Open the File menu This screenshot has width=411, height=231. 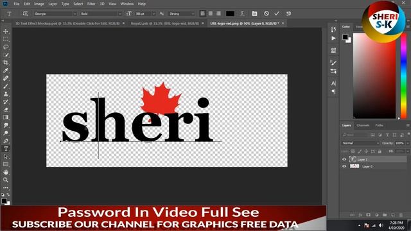point(17,4)
